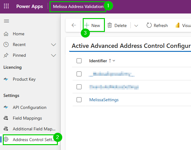Click the Recent clock icon
The height and width of the screenshot is (150, 191).
click(6, 44)
